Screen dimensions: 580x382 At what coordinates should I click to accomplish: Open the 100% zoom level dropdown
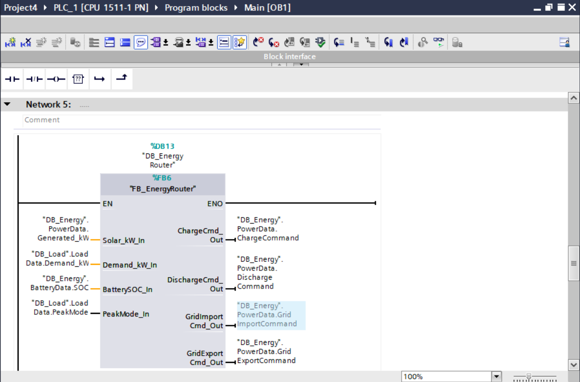pos(496,376)
